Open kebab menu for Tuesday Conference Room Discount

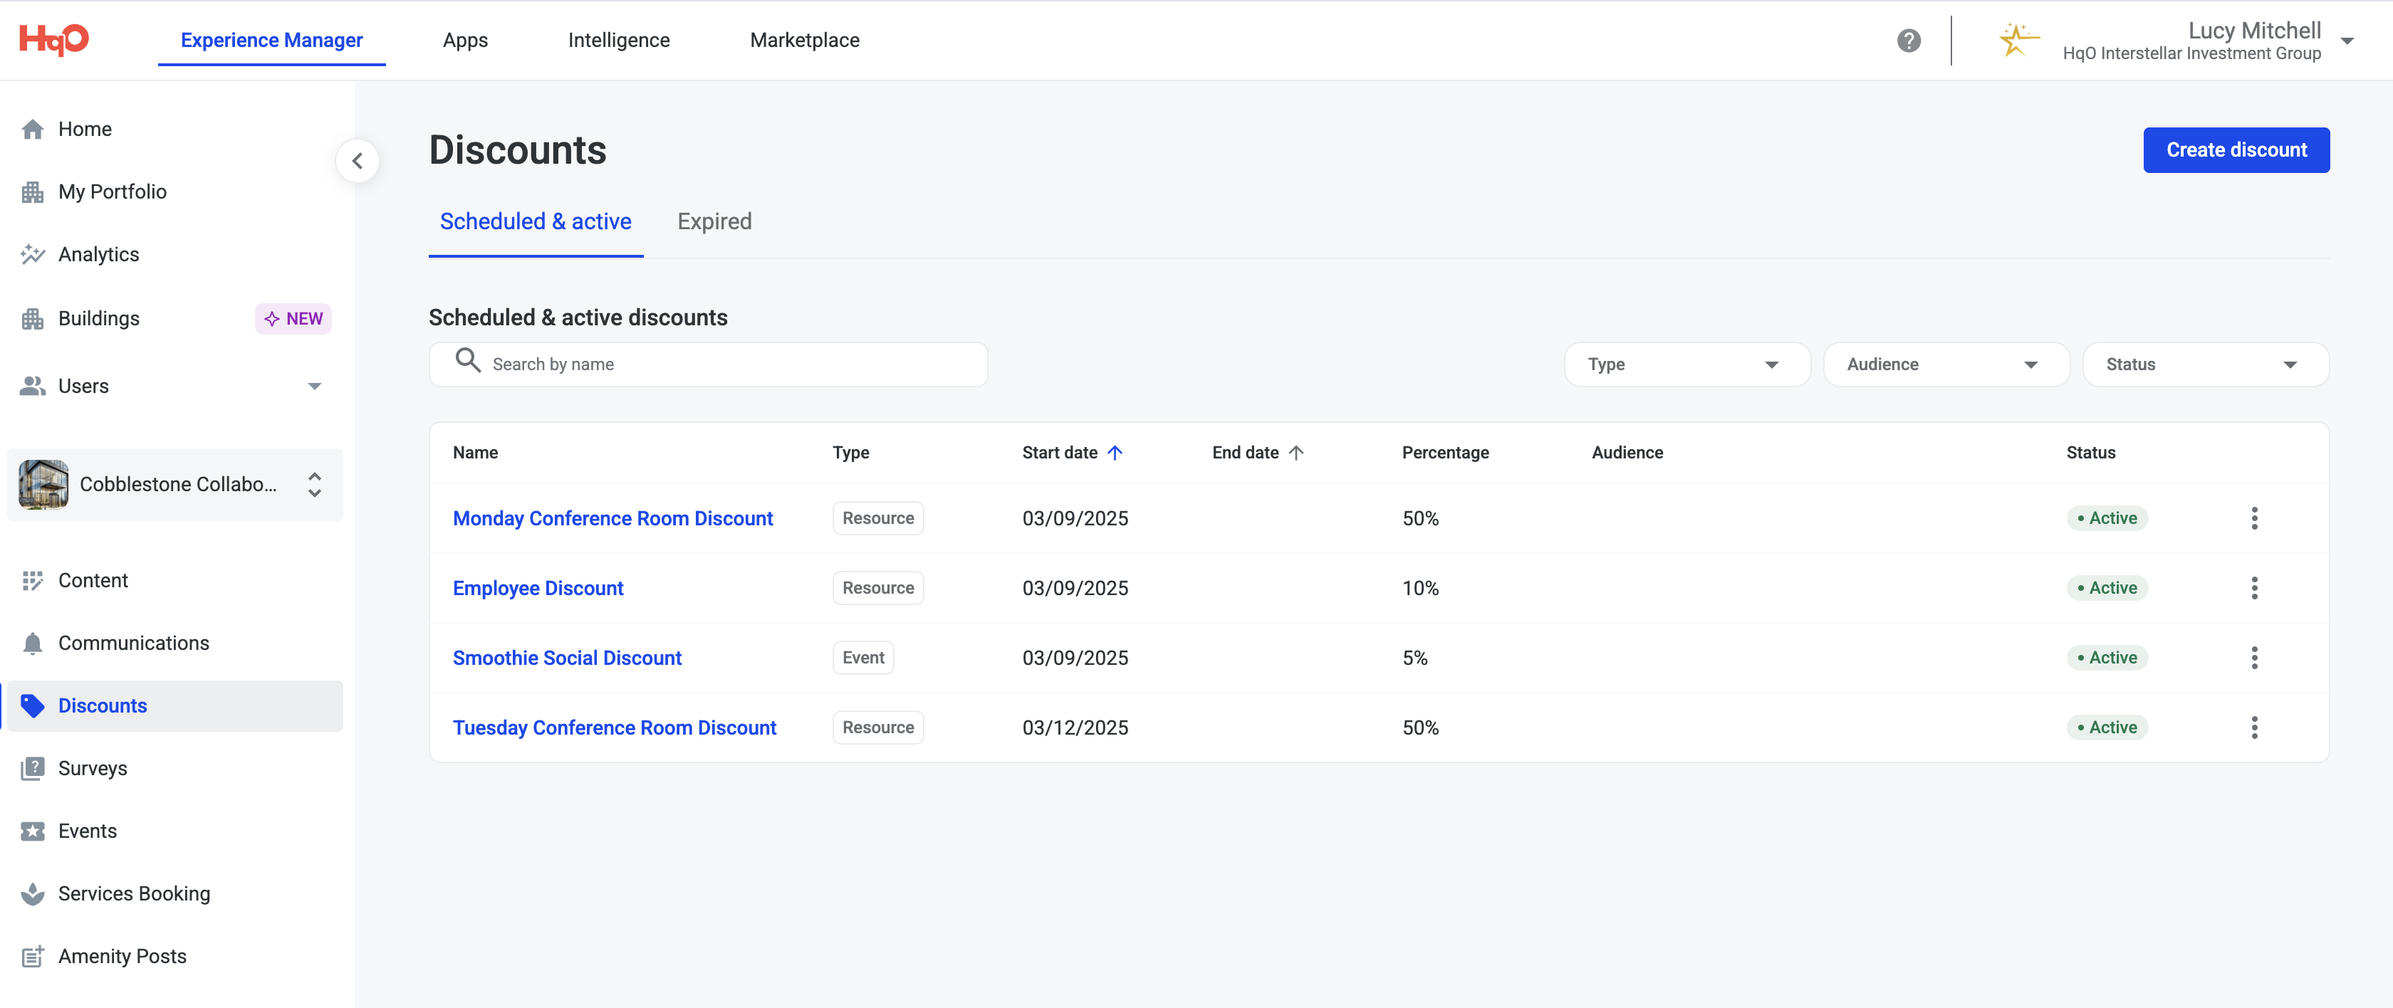pyautogui.click(x=2253, y=728)
